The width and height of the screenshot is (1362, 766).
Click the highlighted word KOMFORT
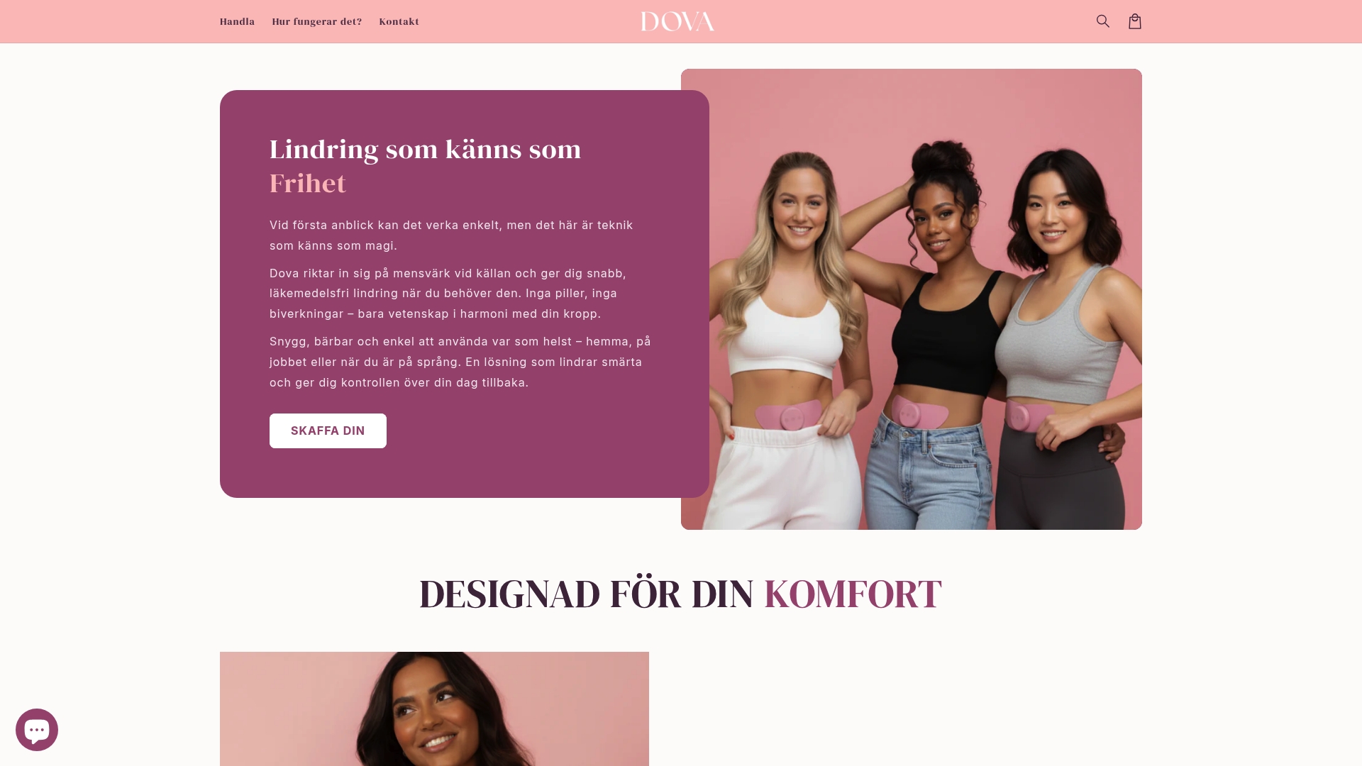coord(853,594)
